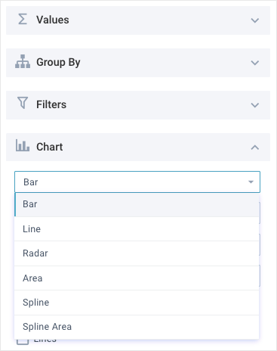The height and width of the screenshot is (351, 277).
Task: Expand the Group By section chevron
Action: point(255,63)
